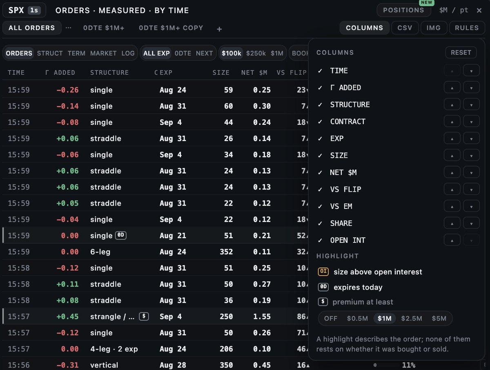The image size is (490, 370).
Task: Set premium threshold to $5M
Action: (x=439, y=319)
